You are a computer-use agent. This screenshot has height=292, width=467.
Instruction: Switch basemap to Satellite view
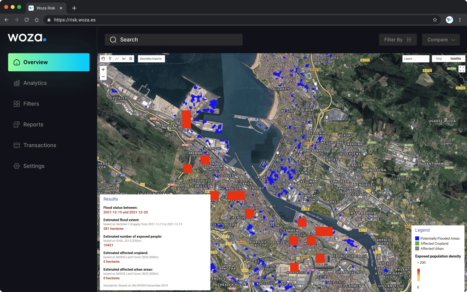[455, 59]
